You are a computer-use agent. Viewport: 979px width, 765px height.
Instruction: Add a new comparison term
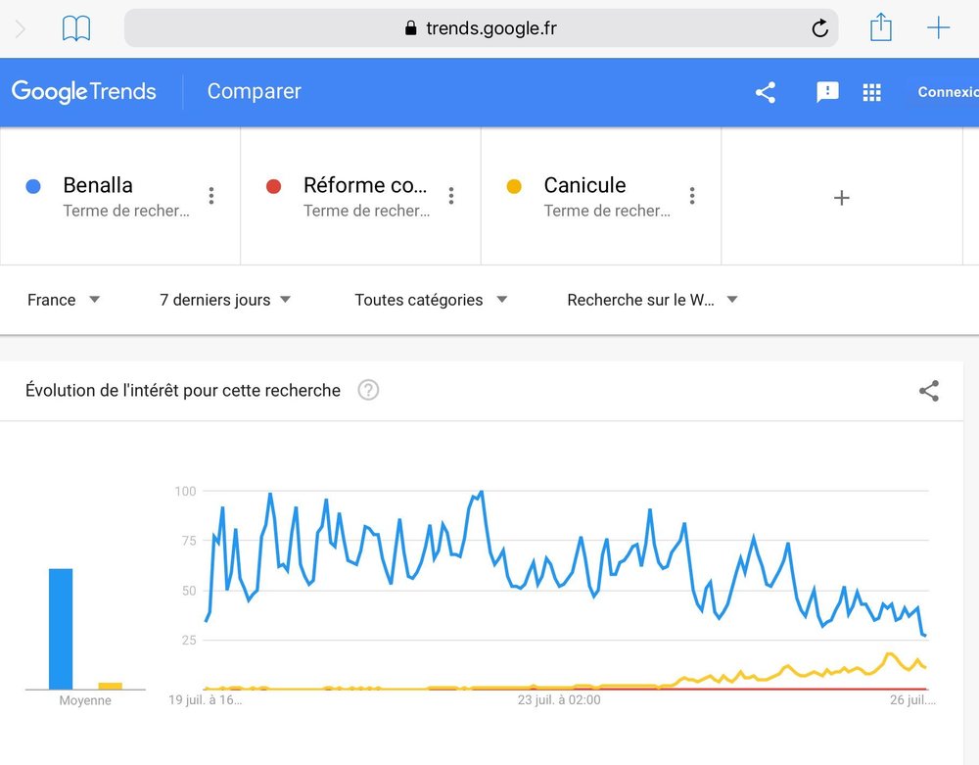click(842, 198)
